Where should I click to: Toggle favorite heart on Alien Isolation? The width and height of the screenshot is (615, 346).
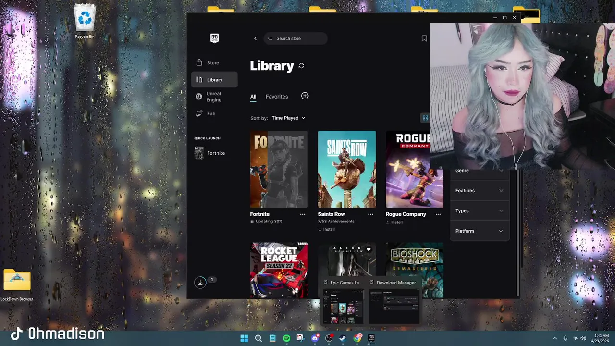pyautogui.click(x=369, y=249)
